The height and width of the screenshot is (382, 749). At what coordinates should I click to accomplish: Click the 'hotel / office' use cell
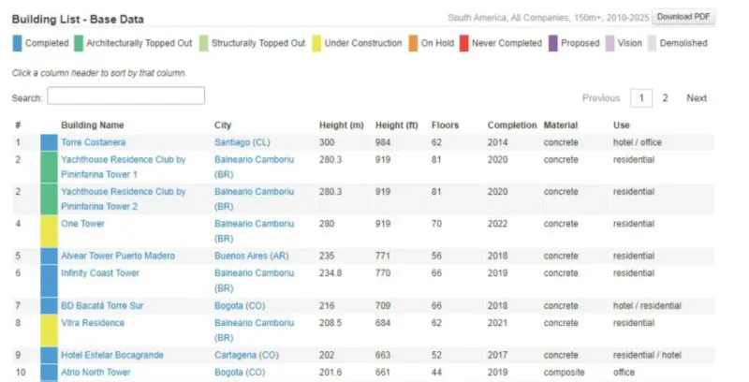[x=638, y=142]
